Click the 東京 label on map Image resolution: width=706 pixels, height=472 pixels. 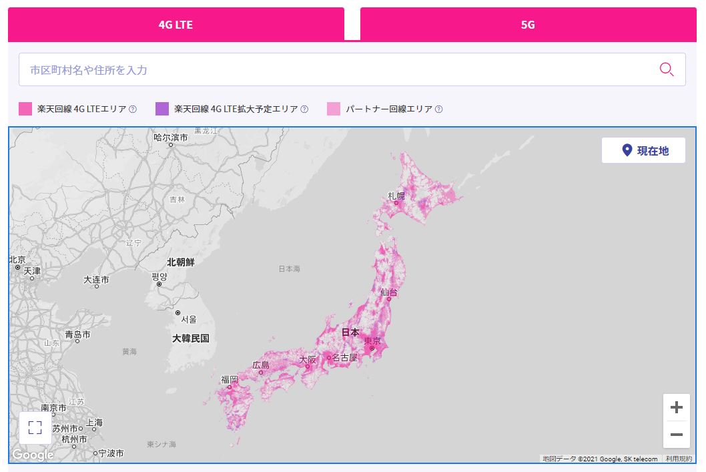(372, 341)
